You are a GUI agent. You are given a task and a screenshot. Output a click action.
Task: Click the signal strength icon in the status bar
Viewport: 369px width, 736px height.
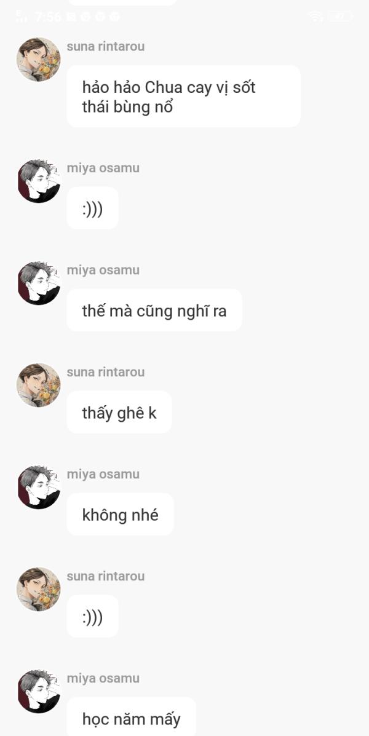22,17
